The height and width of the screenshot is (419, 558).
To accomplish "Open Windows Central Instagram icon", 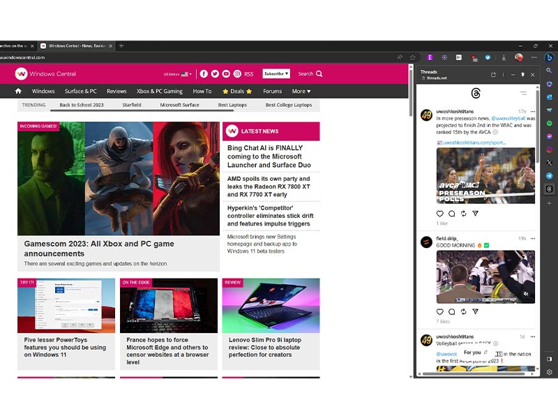I will [237, 74].
